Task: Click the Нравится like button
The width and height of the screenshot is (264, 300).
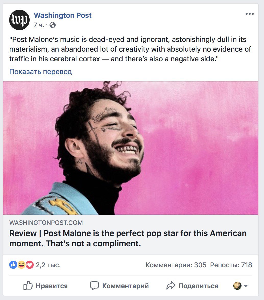Action: click(x=45, y=286)
